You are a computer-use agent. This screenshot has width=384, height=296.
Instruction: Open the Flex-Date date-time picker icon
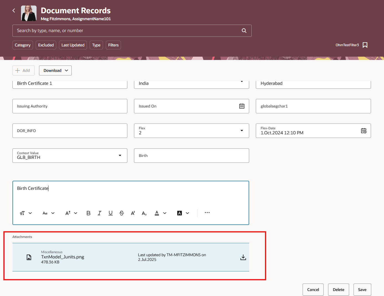point(364,131)
